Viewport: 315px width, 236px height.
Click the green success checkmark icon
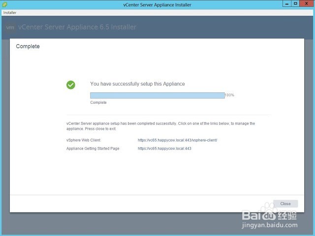[x=71, y=85]
